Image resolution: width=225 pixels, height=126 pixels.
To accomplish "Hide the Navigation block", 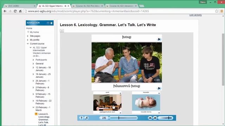I will pos(48,23).
